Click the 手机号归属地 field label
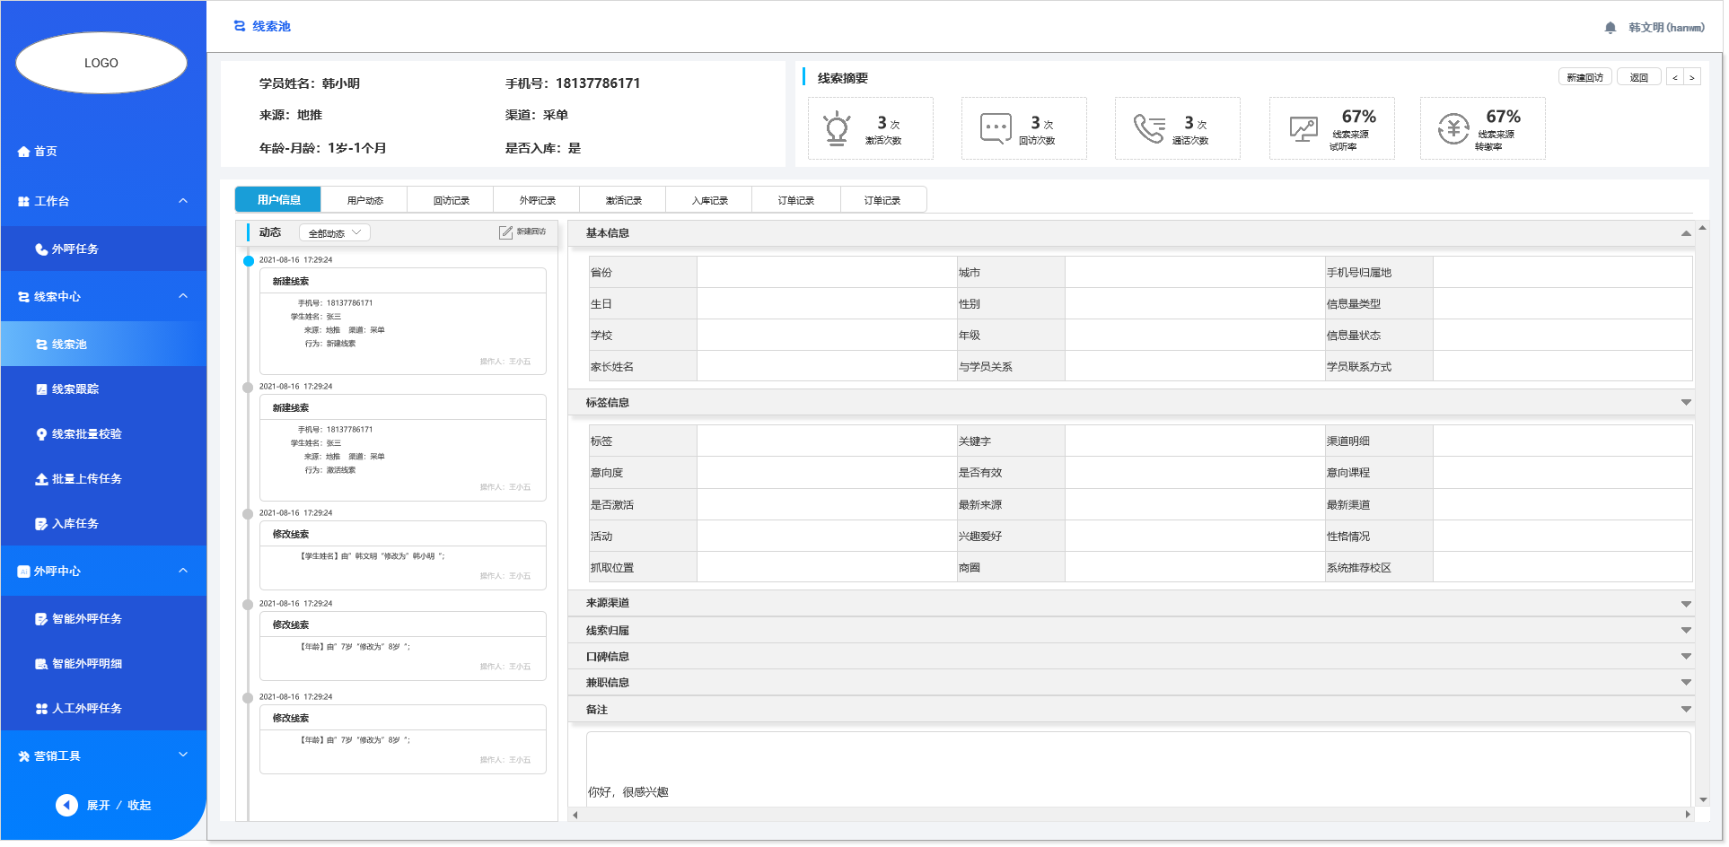Image resolution: width=1729 pixels, height=847 pixels. point(1359,273)
